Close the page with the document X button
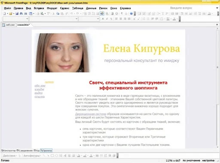 (217, 25)
